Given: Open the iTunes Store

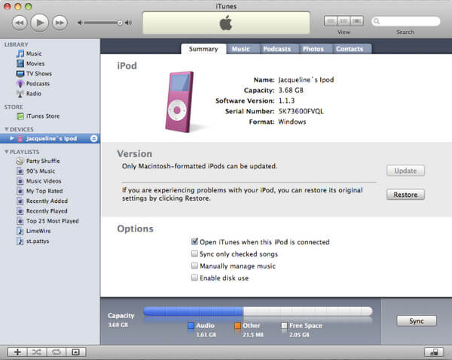Looking at the screenshot, I should (x=38, y=116).
